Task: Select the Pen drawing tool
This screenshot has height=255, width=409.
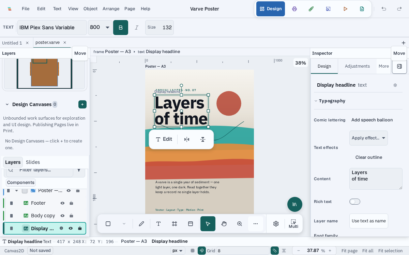Action: click(x=141, y=224)
